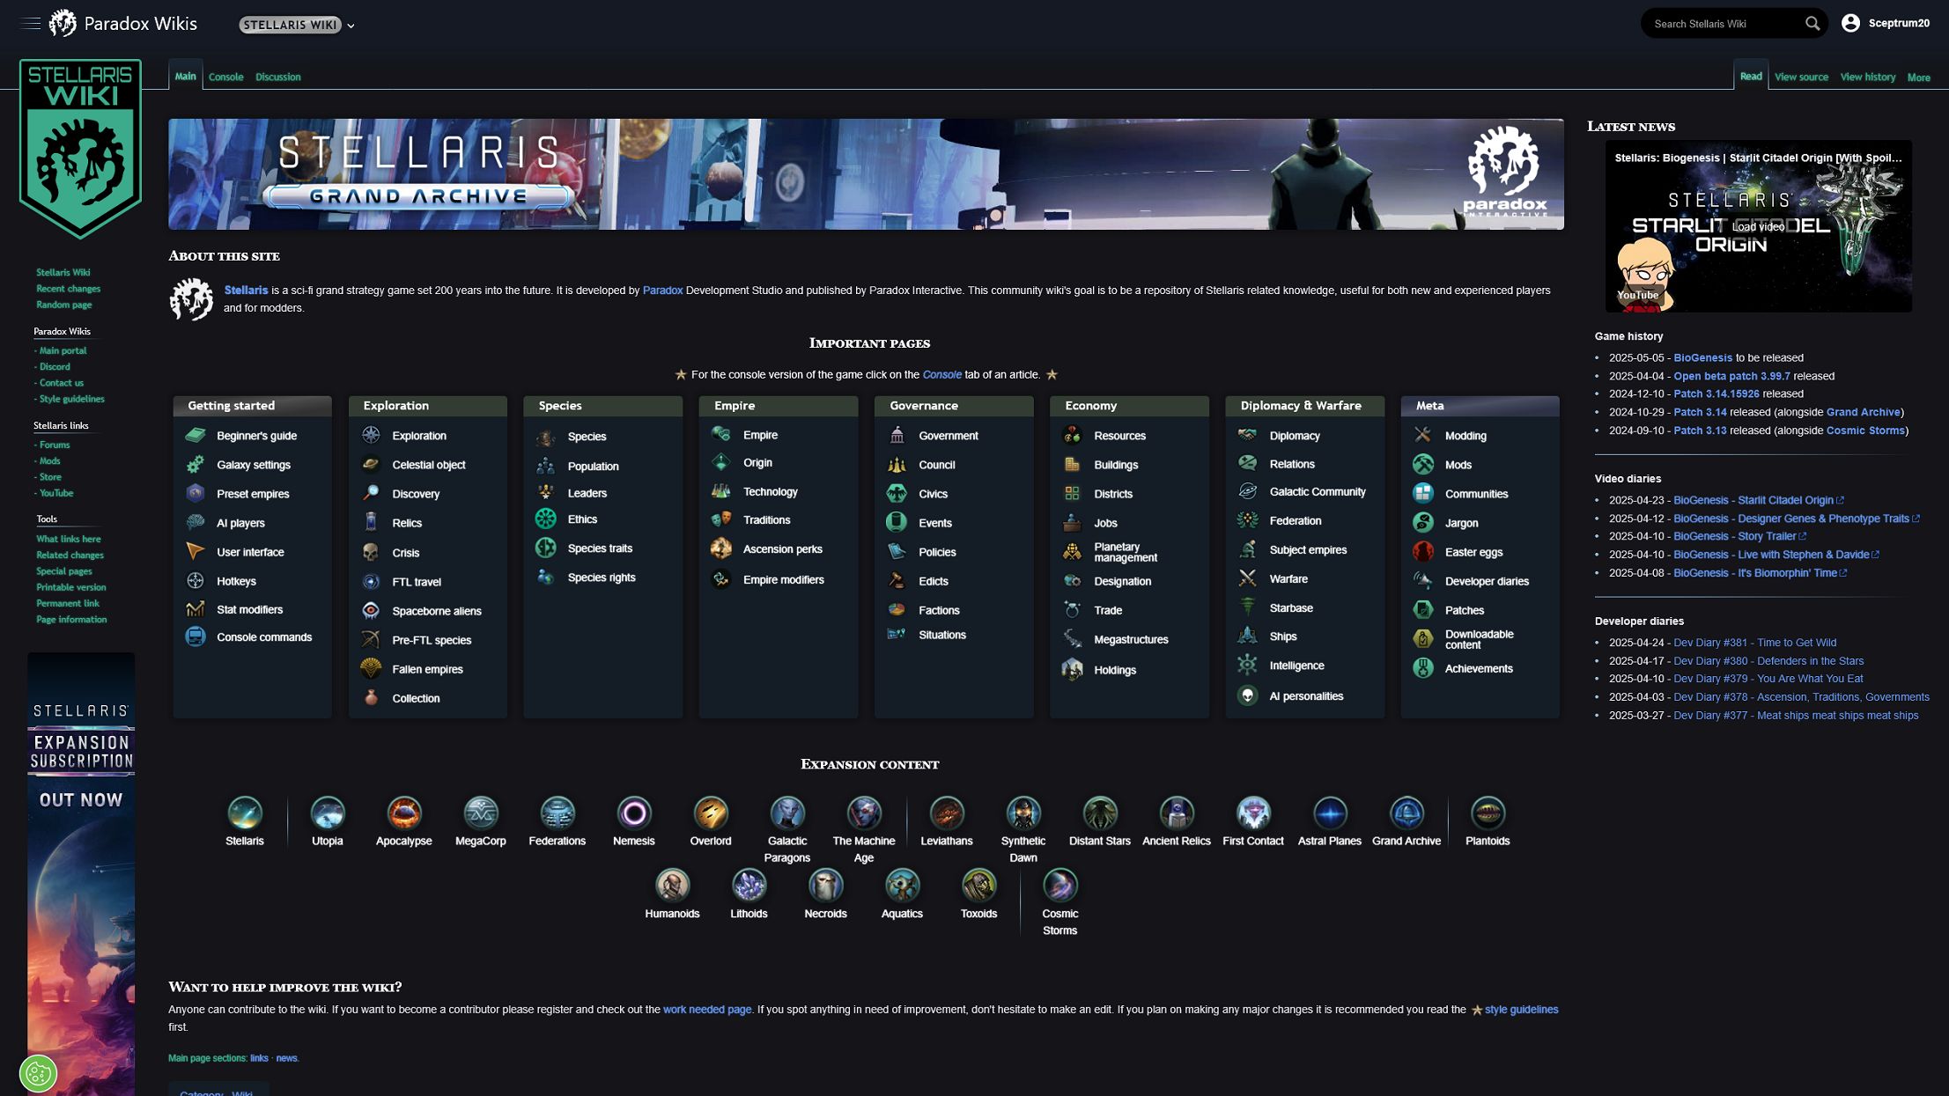Image resolution: width=1949 pixels, height=1096 pixels.
Task: Open the Necroids species pack icon
Action: pyautogui.click(x=825, y=885)
